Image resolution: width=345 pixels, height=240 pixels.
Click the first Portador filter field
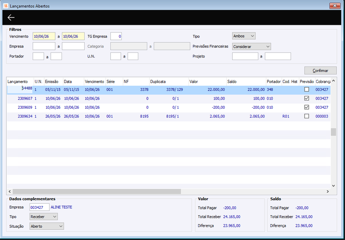pos(38,56)
